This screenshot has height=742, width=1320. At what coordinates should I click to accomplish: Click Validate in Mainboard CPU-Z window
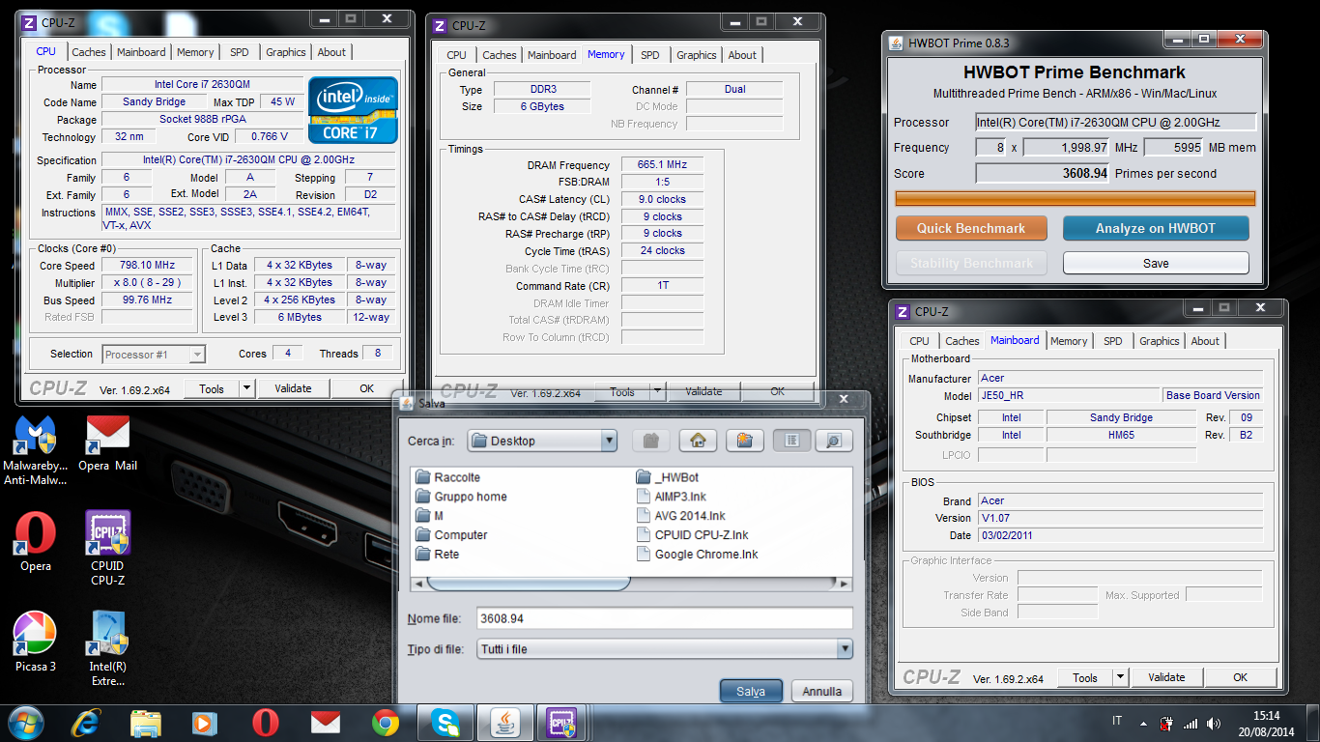[x=1166, y=677]
